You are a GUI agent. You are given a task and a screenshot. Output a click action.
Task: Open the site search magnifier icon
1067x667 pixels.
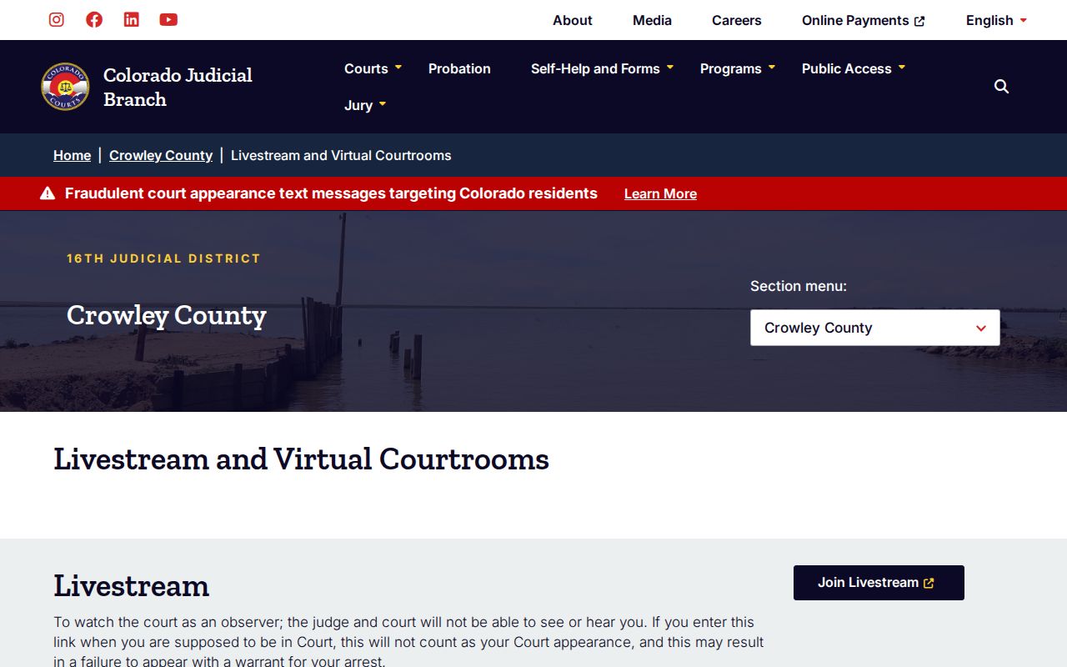[x=1002, y=87]
